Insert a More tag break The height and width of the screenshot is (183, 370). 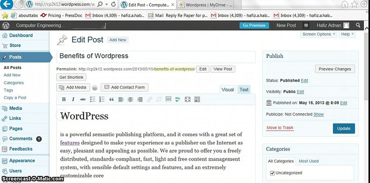(168, 100)
